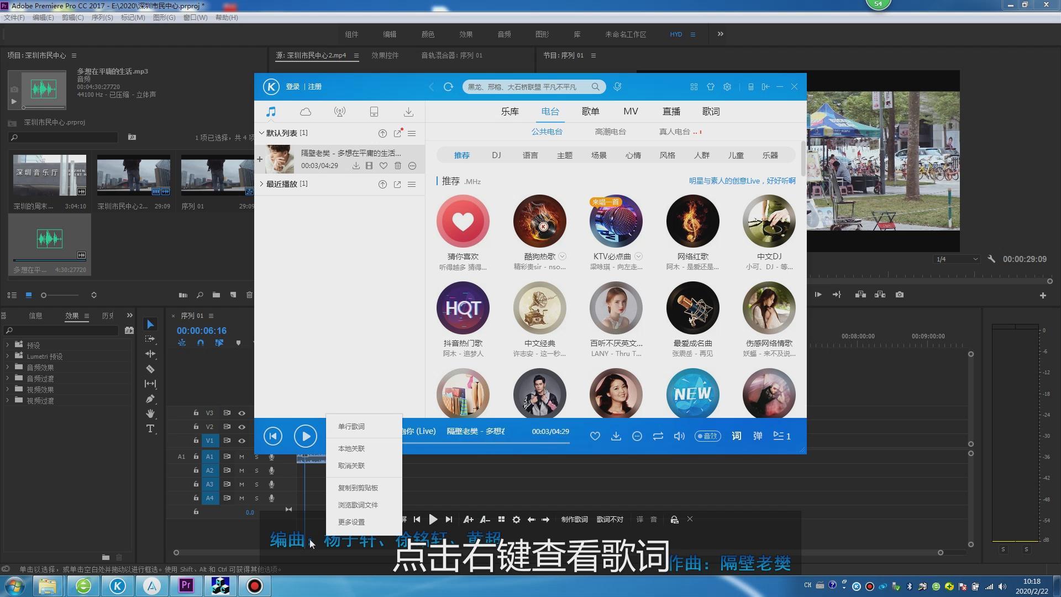
Task: Click the 歌词不对 button on lyric bar
Action: click(x=610, y=520)
